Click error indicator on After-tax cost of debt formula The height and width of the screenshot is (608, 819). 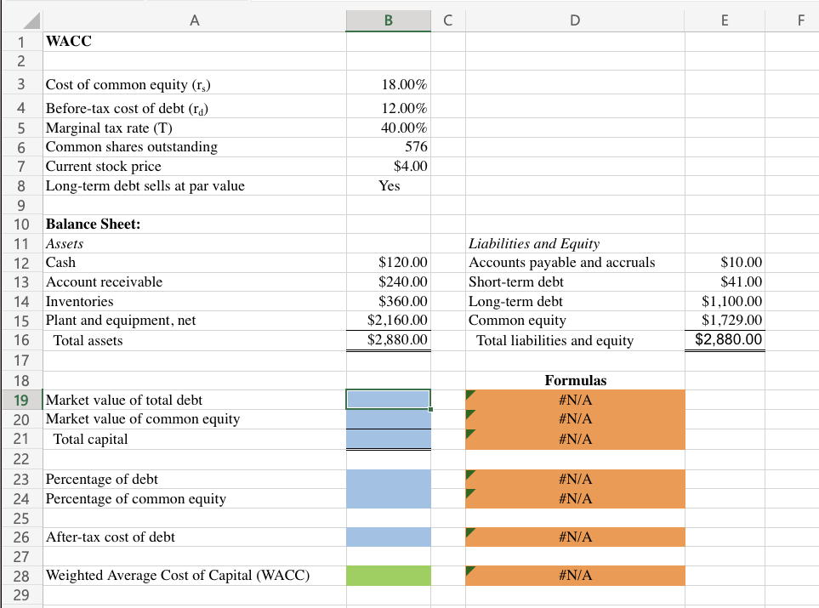click(469, 533)
